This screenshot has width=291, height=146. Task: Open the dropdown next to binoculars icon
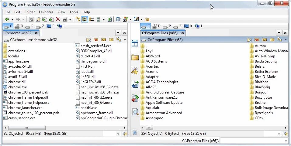coord(70,19)
